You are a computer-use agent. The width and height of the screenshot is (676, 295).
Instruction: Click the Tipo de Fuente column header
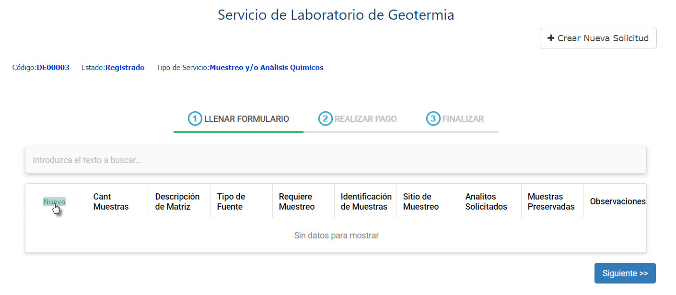point(231,202)
